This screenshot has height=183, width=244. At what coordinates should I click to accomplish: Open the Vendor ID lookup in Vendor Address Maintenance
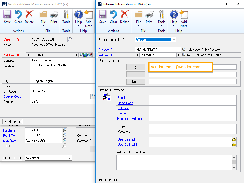[x=70, y=39]
